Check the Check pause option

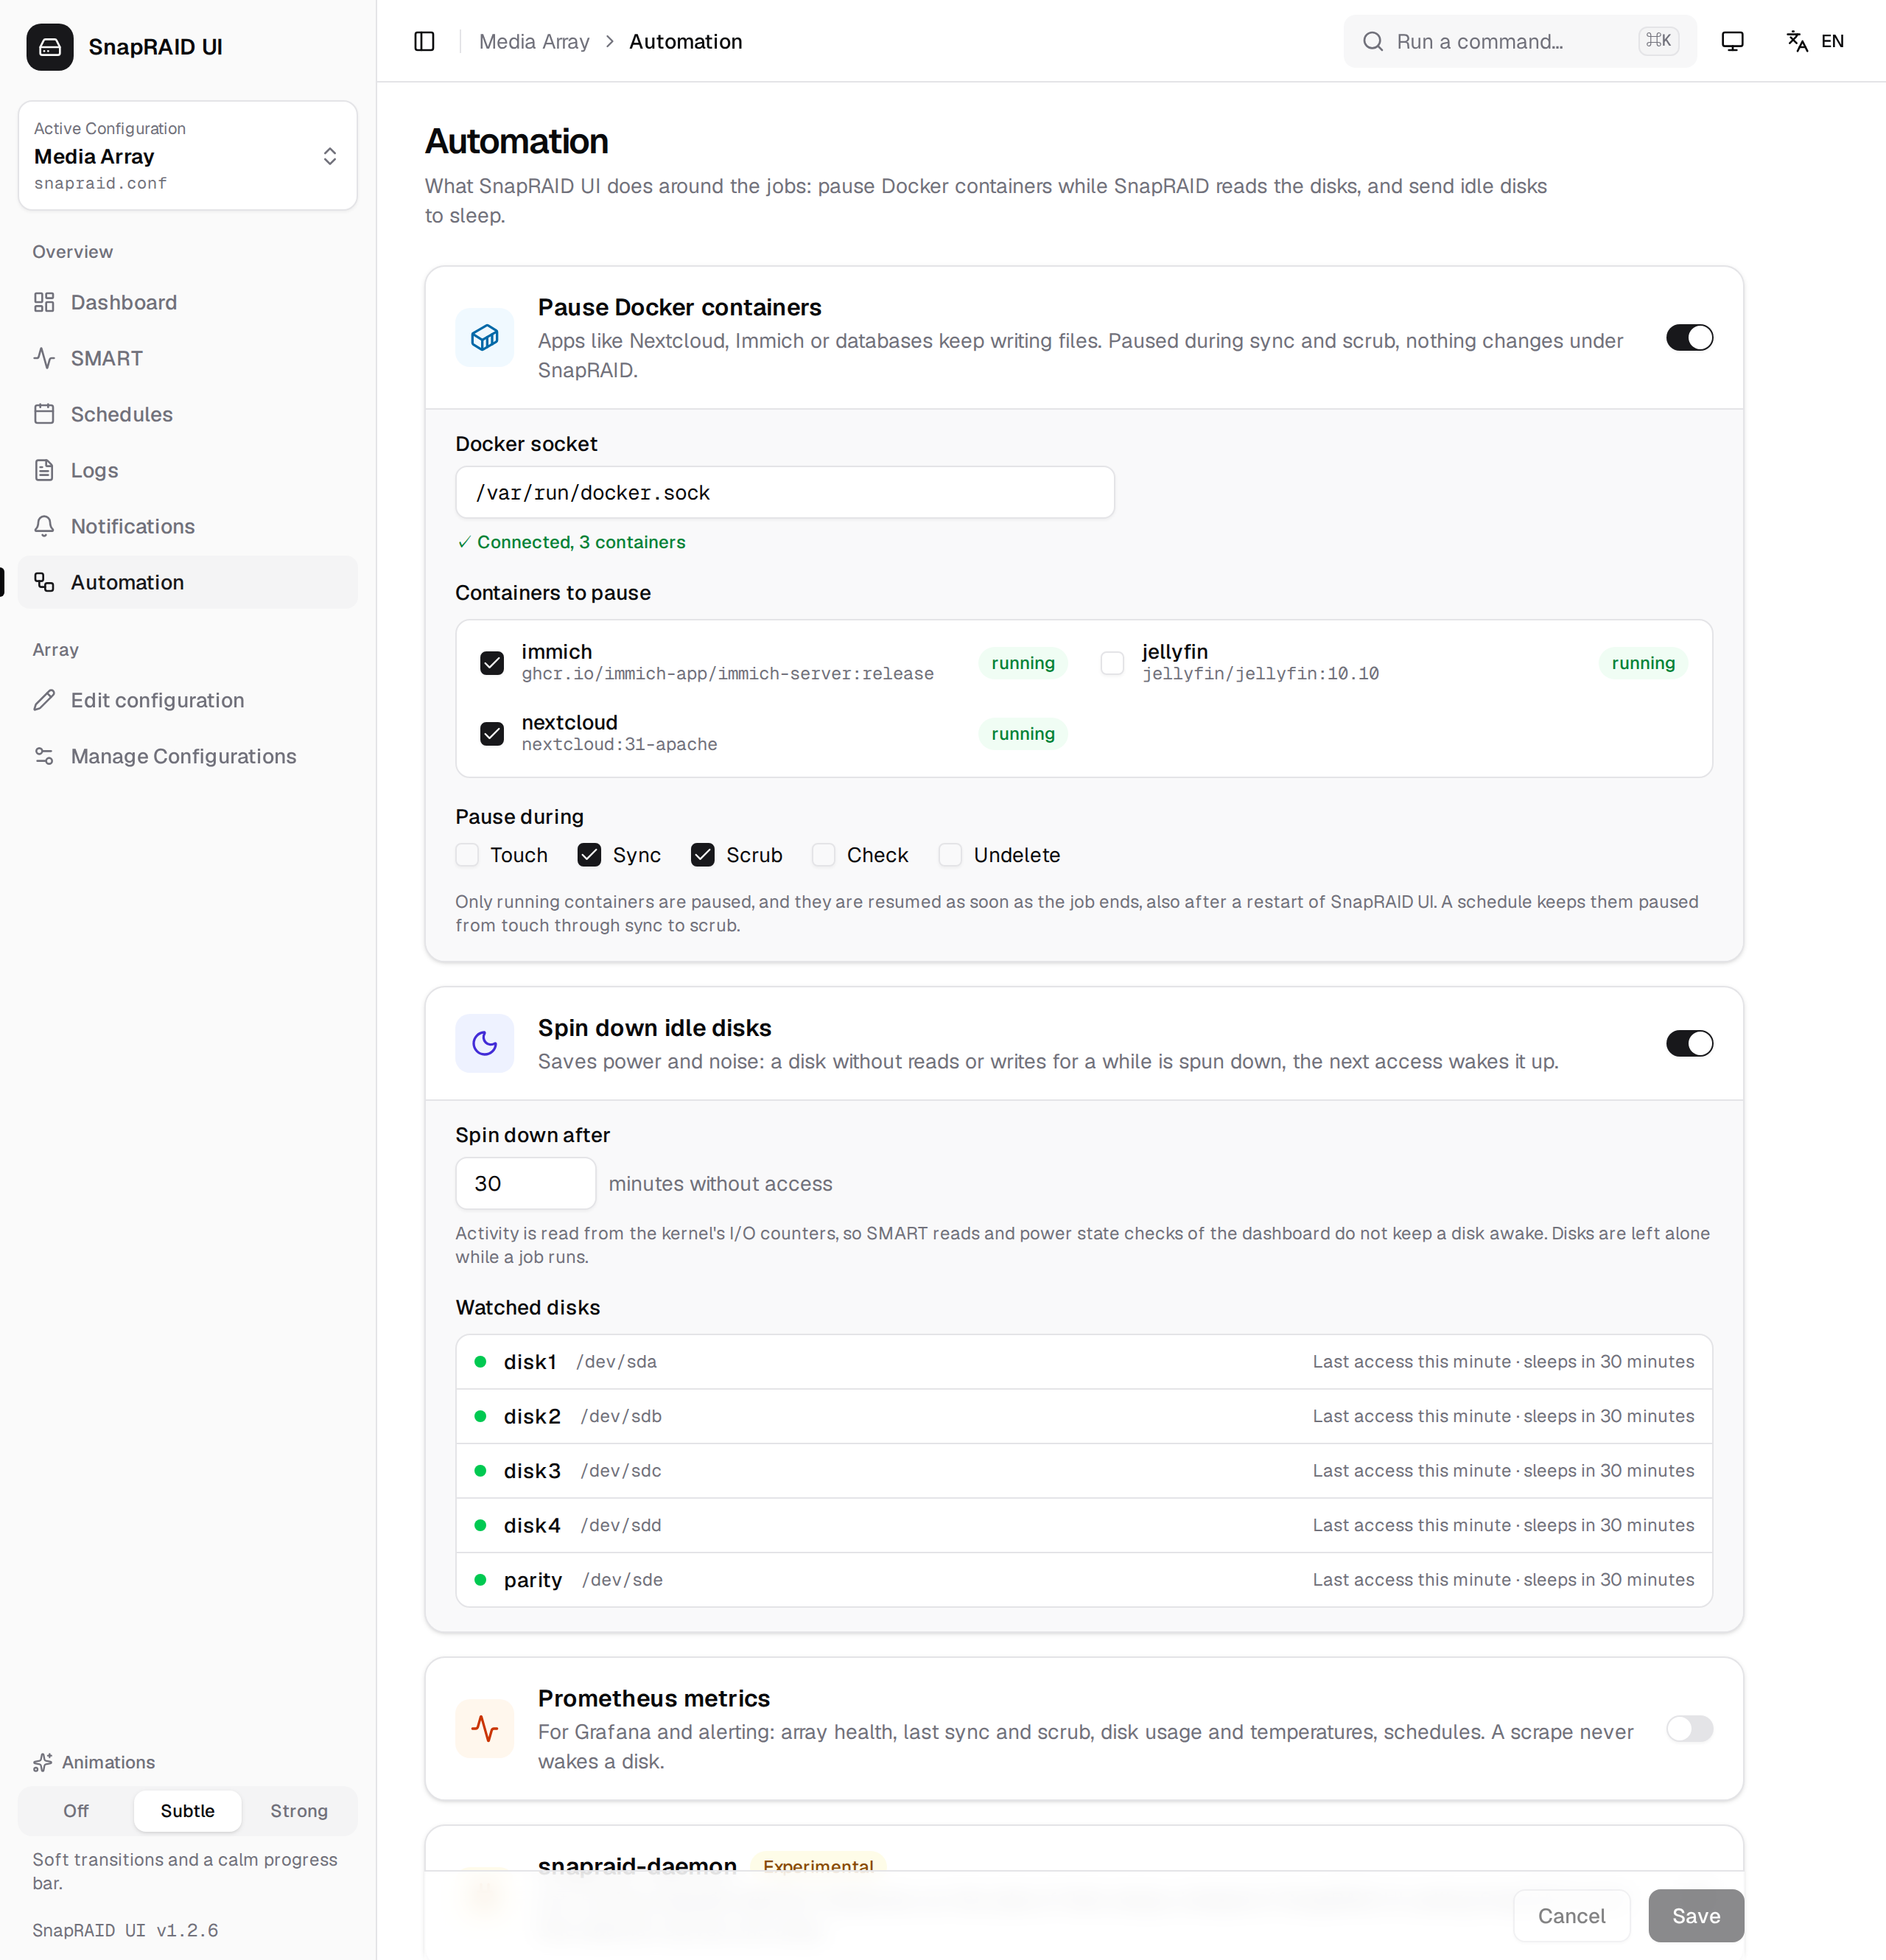pos(824,855)
